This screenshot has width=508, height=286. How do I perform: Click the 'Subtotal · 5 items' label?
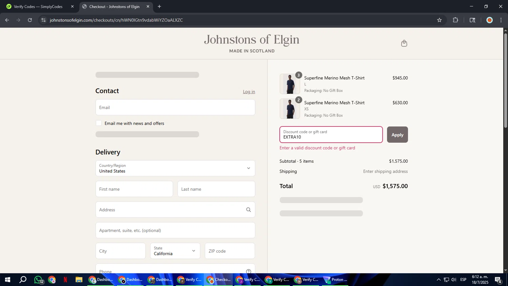coord(297,161)
